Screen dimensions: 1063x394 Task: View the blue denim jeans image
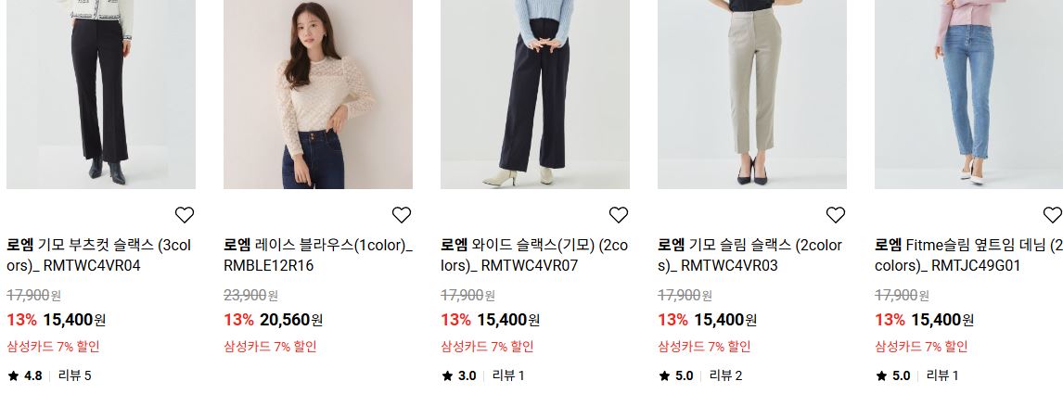(968, 95)
